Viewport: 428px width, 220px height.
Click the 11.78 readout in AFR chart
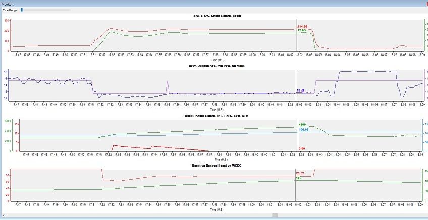(300, 90)
